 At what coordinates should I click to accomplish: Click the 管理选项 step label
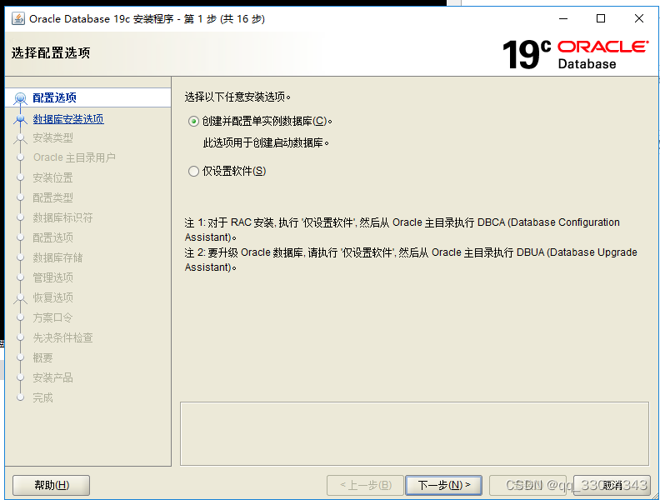(x=53, y=277)
